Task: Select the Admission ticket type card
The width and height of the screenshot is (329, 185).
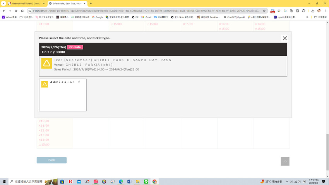Action: click(63, 95)
